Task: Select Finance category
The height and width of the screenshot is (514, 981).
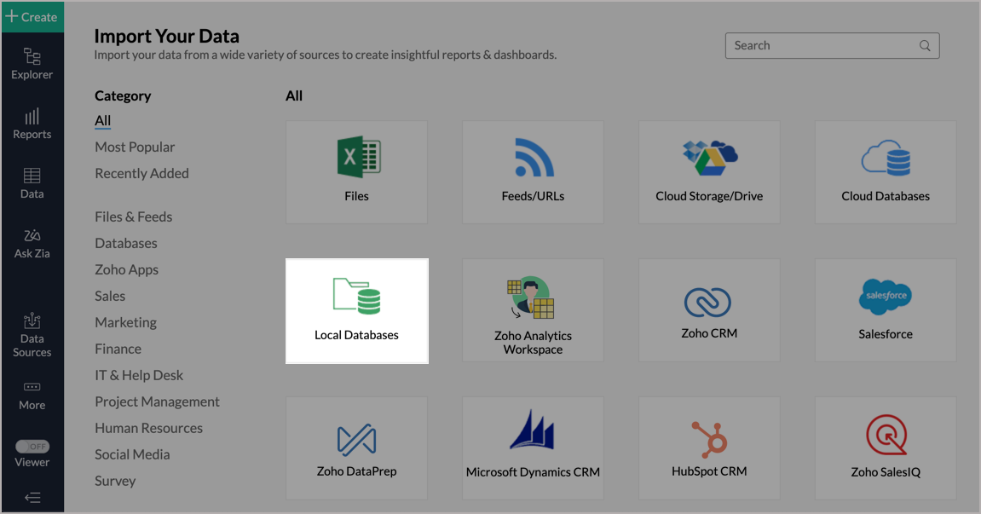Action: click(118, 349)
